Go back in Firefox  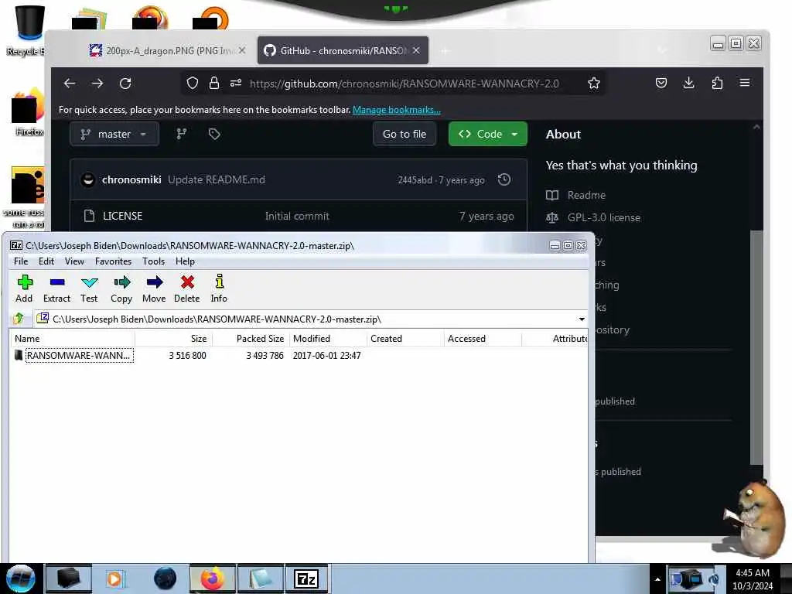point(70,84)
